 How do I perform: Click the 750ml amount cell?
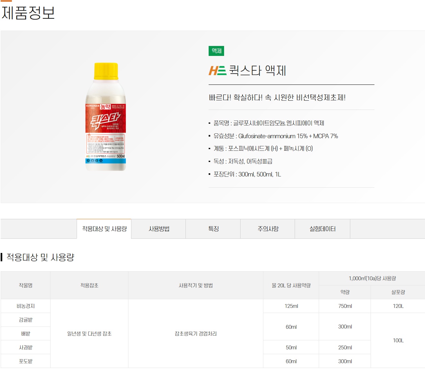(345, 306)
